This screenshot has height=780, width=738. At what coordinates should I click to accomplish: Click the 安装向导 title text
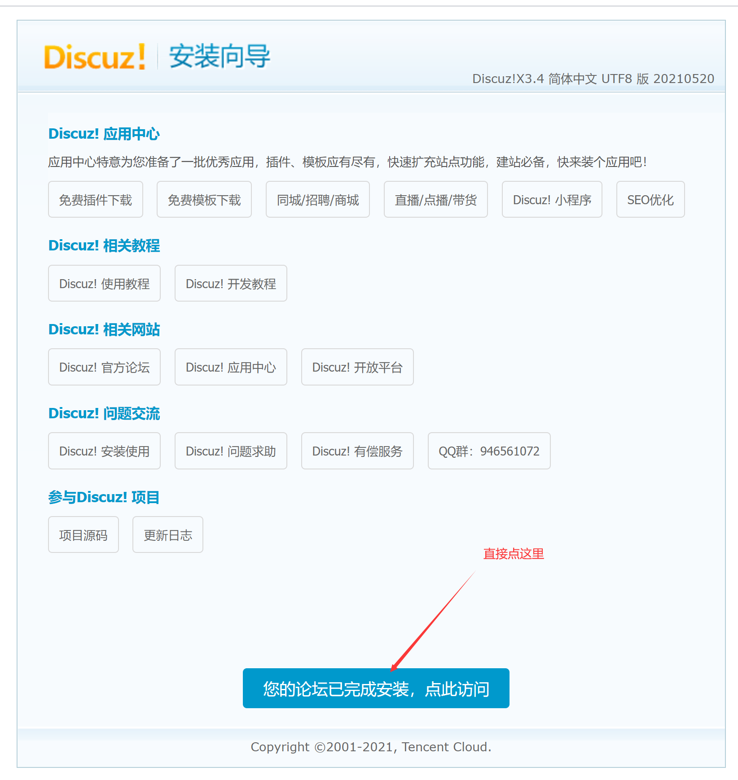point(220,56)
